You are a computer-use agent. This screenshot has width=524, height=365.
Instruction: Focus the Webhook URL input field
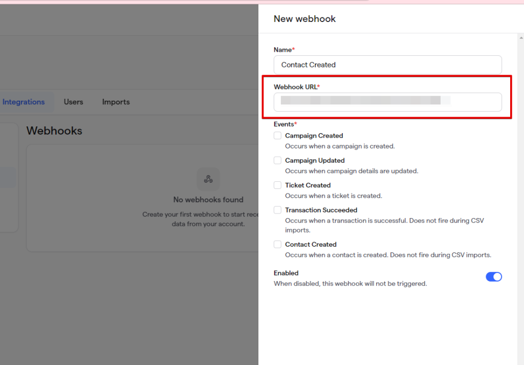(387, 102)
